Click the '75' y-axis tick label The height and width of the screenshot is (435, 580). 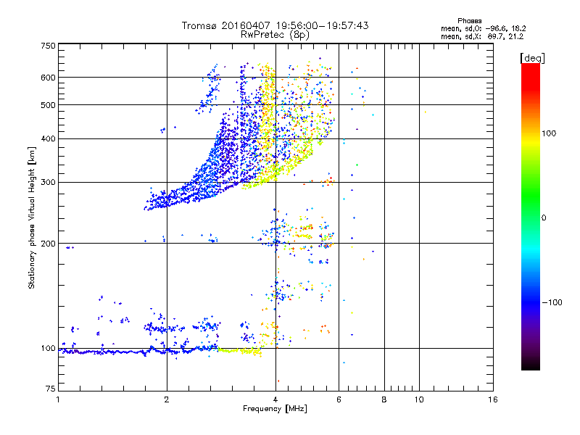coord(51,389)
